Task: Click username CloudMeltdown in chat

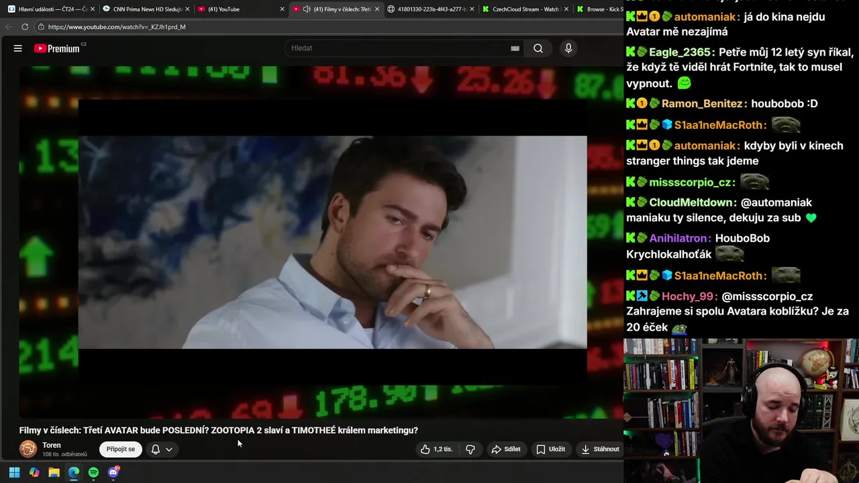Action: (692, 203)
